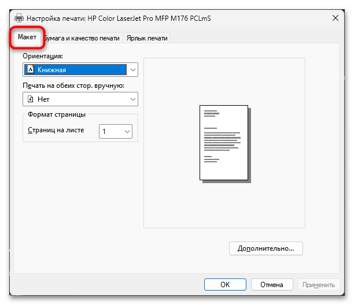Click the Дополнительно... button

[265, 248]
